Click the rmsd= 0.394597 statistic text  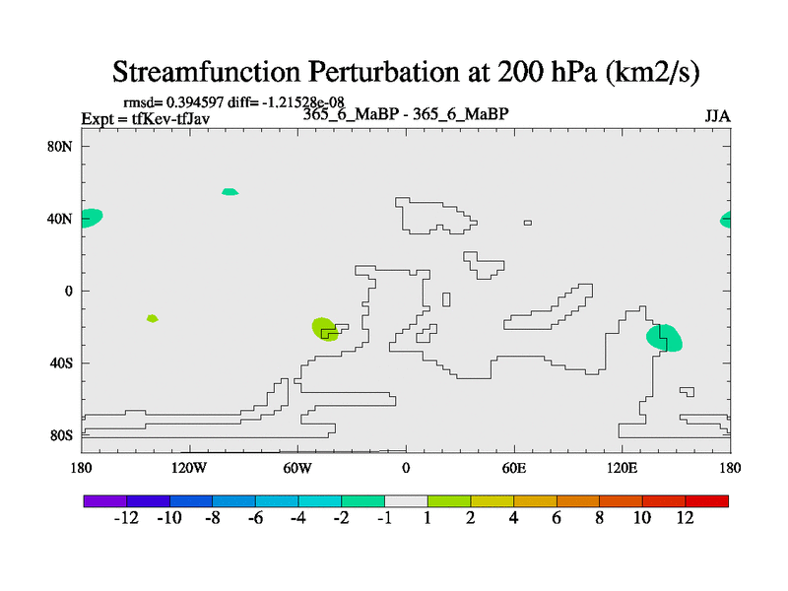pyautogui.click(x=173, y=102)
